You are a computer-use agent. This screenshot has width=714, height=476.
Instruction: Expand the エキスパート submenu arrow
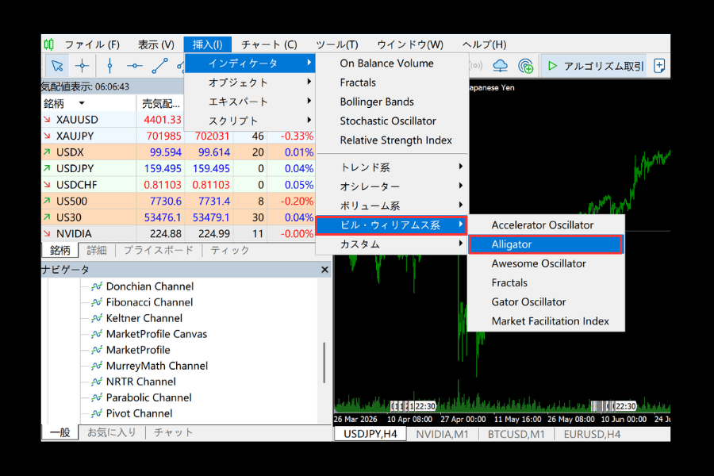(x=309, y=101)
